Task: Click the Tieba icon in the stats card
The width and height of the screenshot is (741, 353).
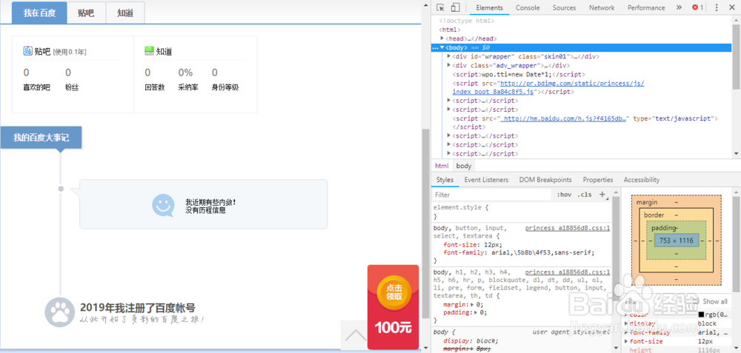Action: [x=27, y=51]
